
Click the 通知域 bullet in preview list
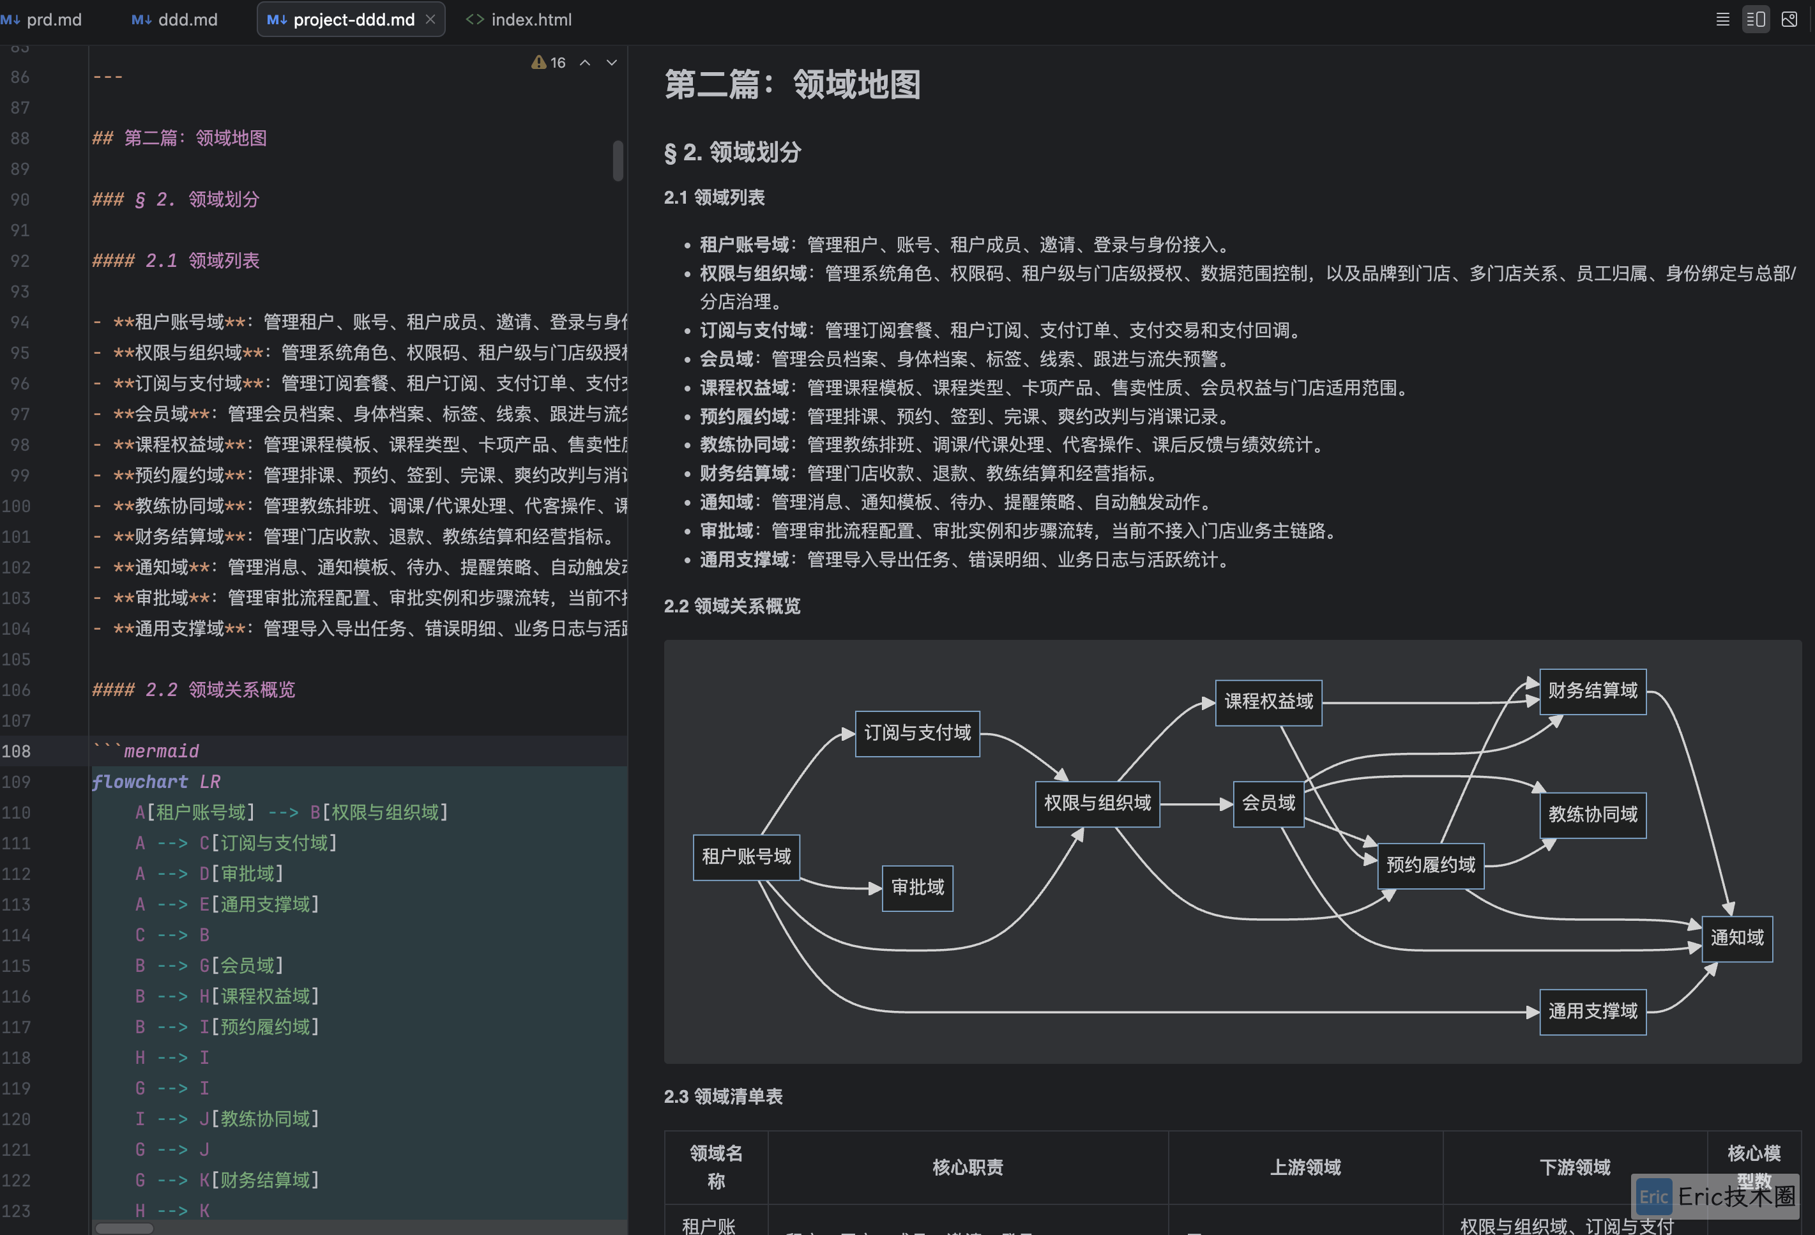957,503
